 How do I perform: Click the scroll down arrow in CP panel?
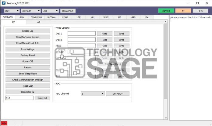[x=166, y=118]
